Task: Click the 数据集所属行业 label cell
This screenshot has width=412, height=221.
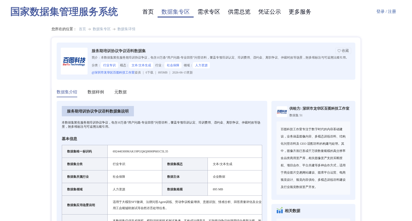Action: [85, 177]
